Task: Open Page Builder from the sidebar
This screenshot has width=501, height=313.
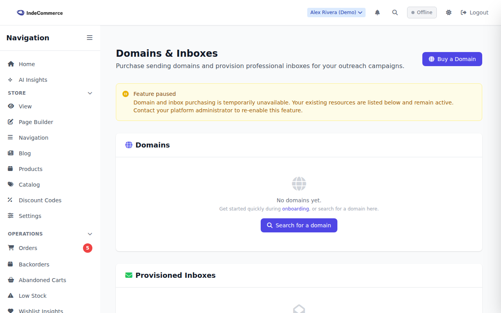Action: pyautogui.click(x=50, y=122)
